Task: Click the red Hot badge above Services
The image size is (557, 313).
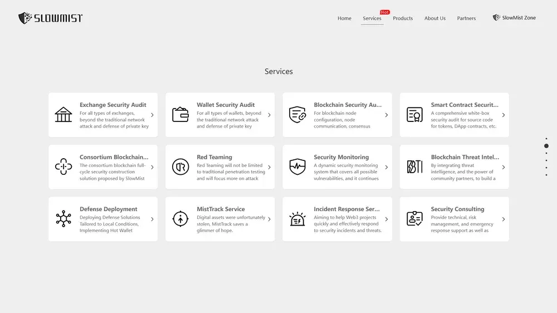Action: (x=385, y=12)
